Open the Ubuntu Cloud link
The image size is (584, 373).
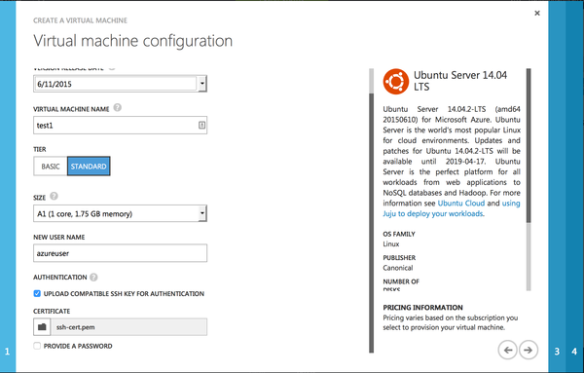(x=461, y=204)
